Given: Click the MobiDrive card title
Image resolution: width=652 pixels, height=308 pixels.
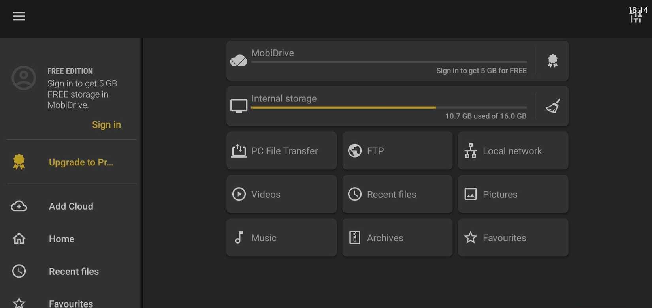Looking at the screenshot, I should [273, 53].
